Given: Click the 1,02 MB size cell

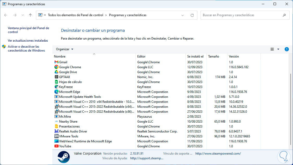Looking at the screenshot, I should click(220, 97).
